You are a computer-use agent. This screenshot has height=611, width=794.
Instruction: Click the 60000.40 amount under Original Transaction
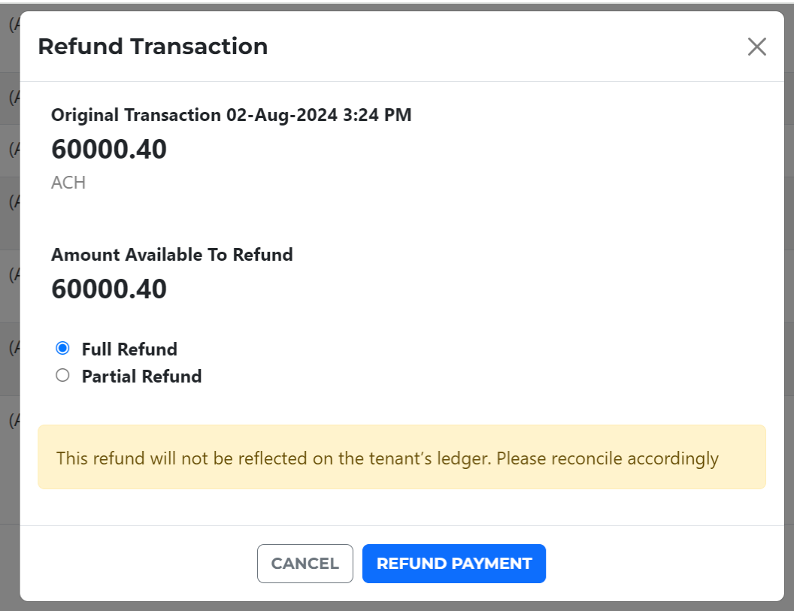pyautogui.click(x=109, y=150)
